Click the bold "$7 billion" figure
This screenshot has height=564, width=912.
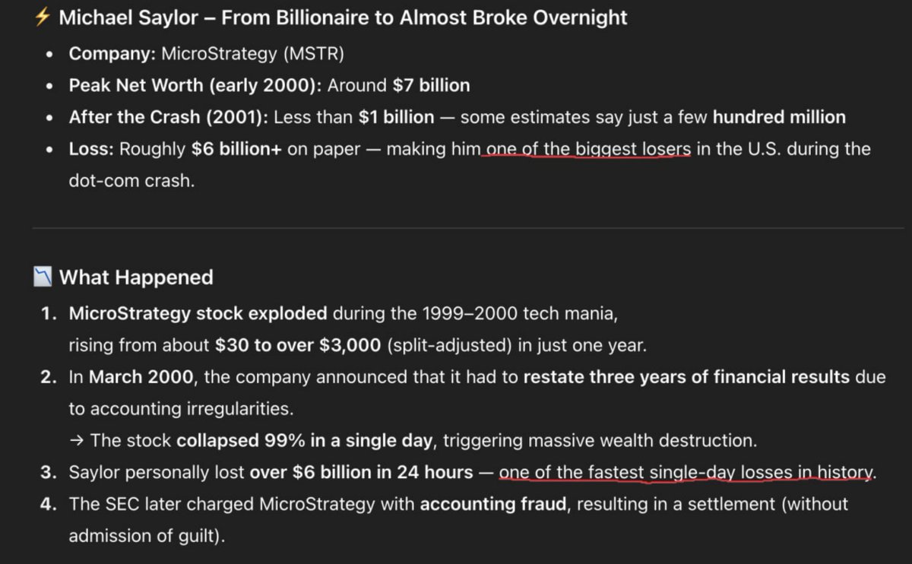431,86
